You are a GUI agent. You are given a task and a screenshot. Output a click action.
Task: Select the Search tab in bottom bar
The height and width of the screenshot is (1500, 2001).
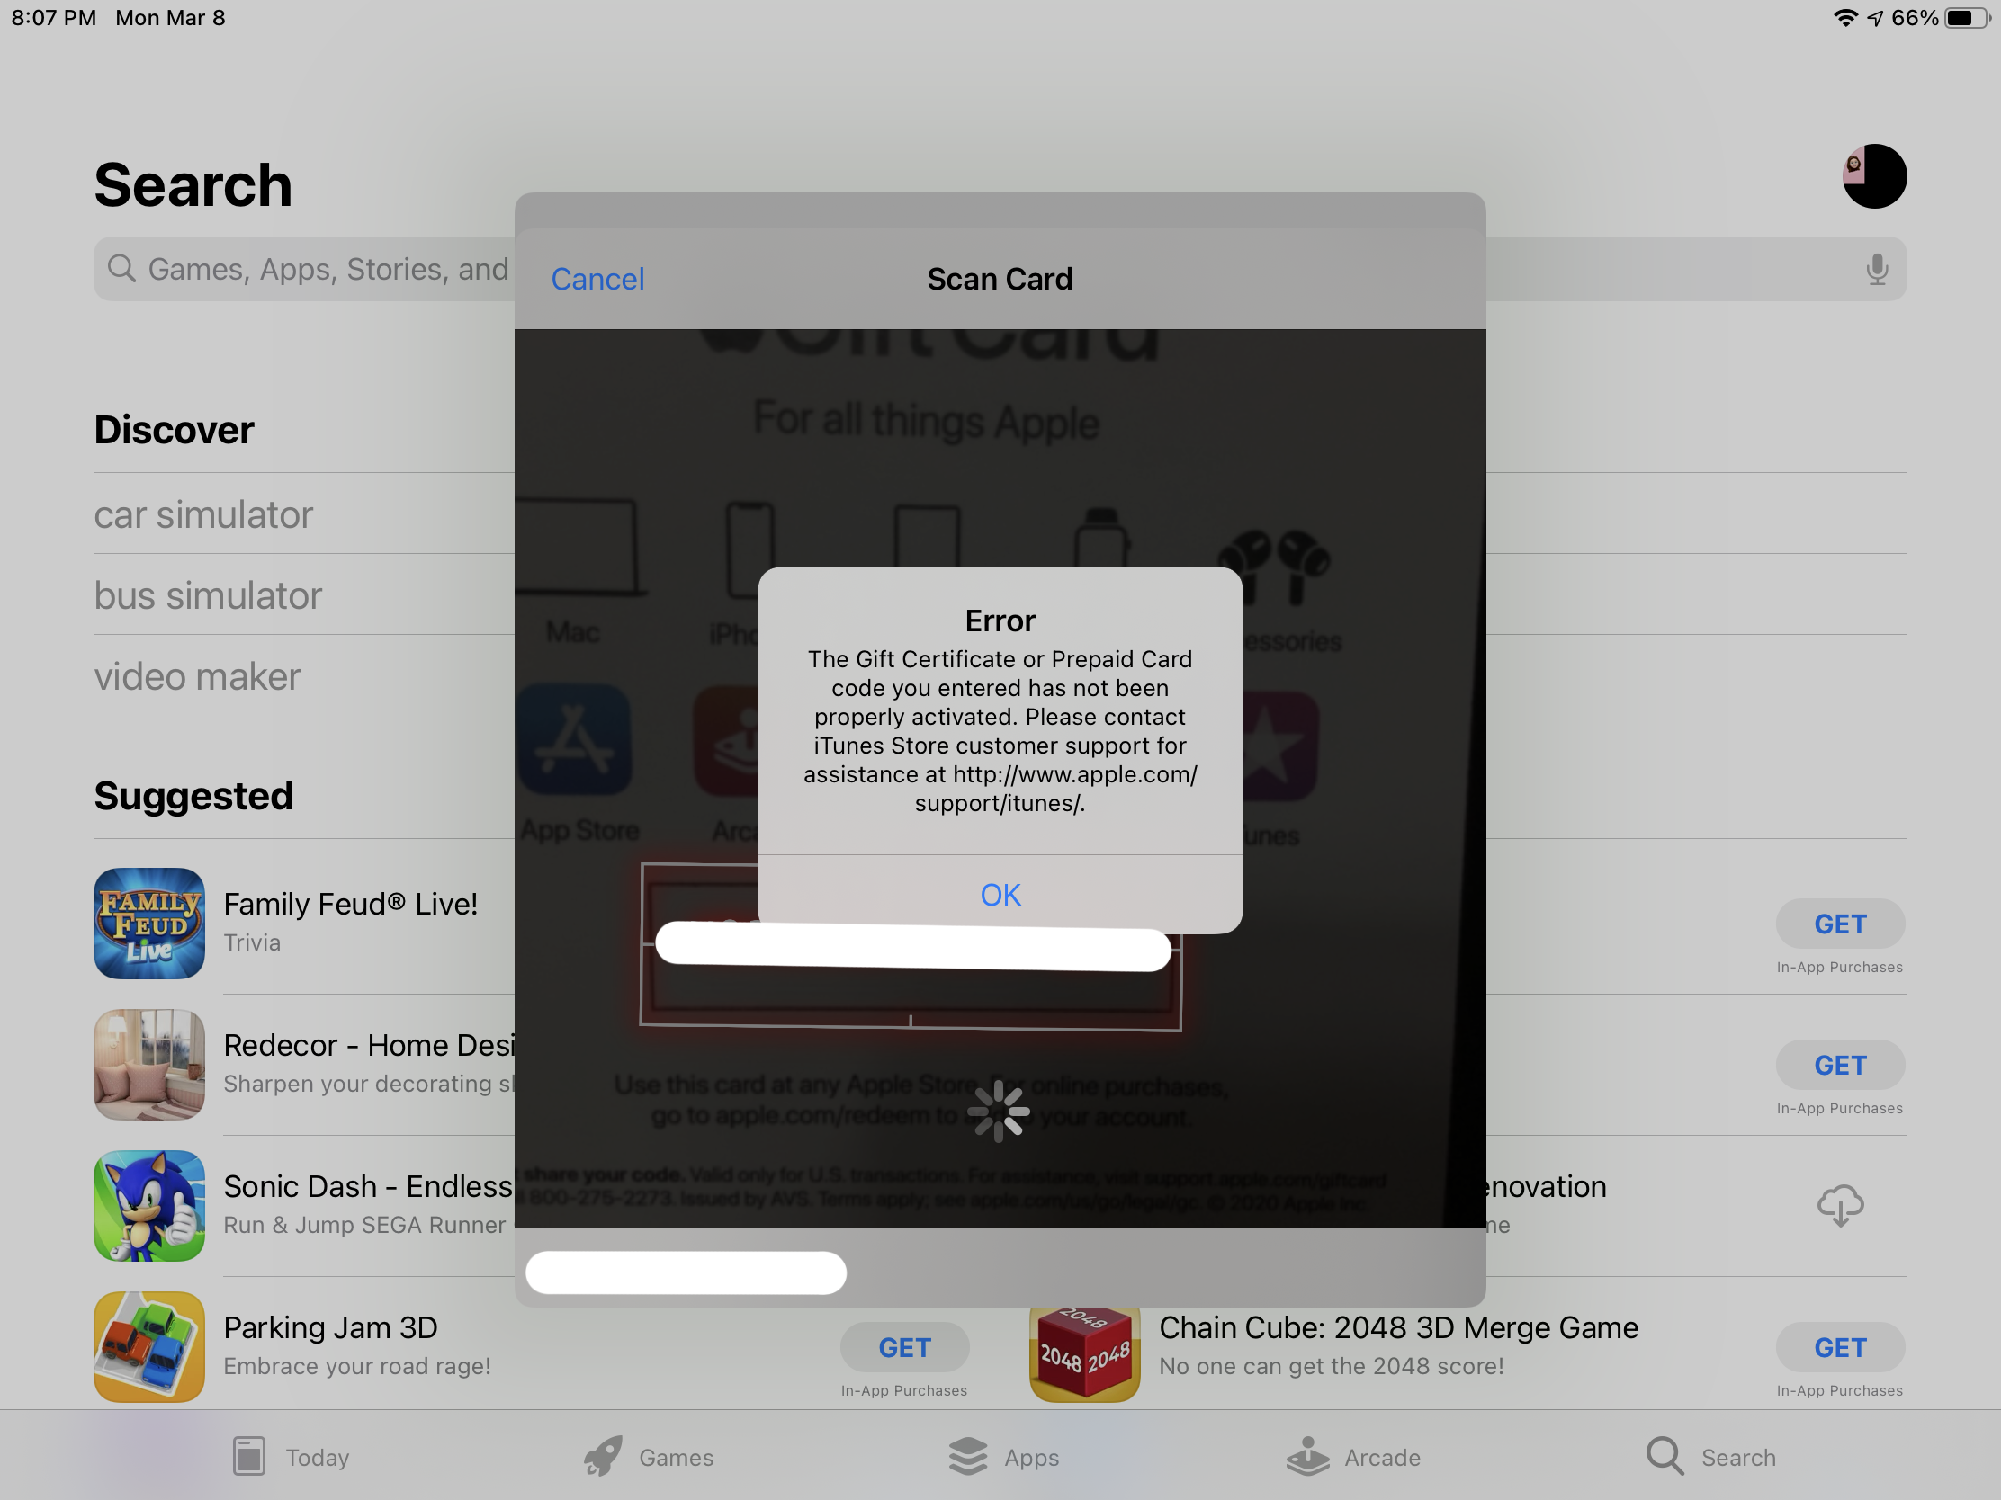coord(1709,1457)
